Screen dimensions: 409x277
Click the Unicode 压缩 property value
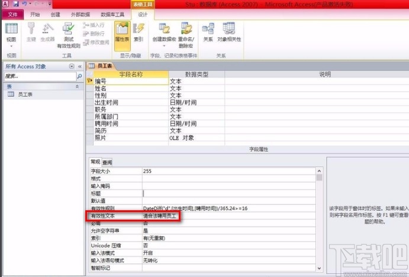pos(228,246)
